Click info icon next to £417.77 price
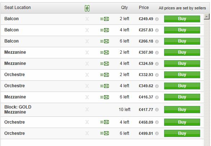Image resolution: width=211 pixels, height=146 pixels. click(157, 110)
